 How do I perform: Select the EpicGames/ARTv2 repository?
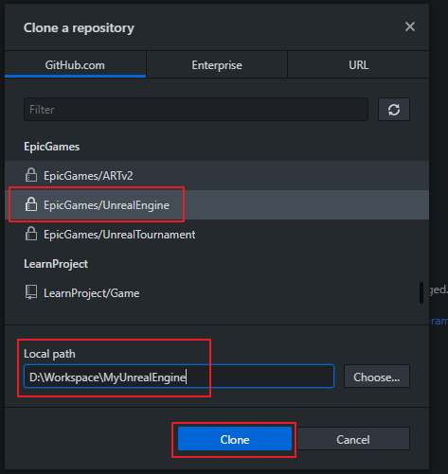217,176
